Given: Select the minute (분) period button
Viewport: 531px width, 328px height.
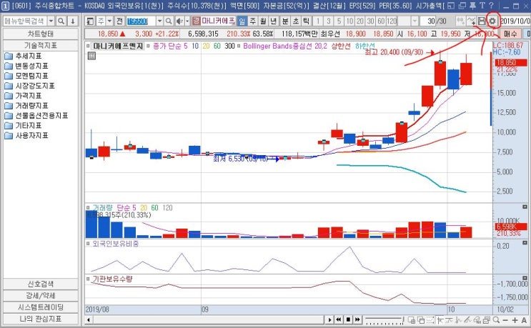Looking at the screenshot, I should [285, 21].
